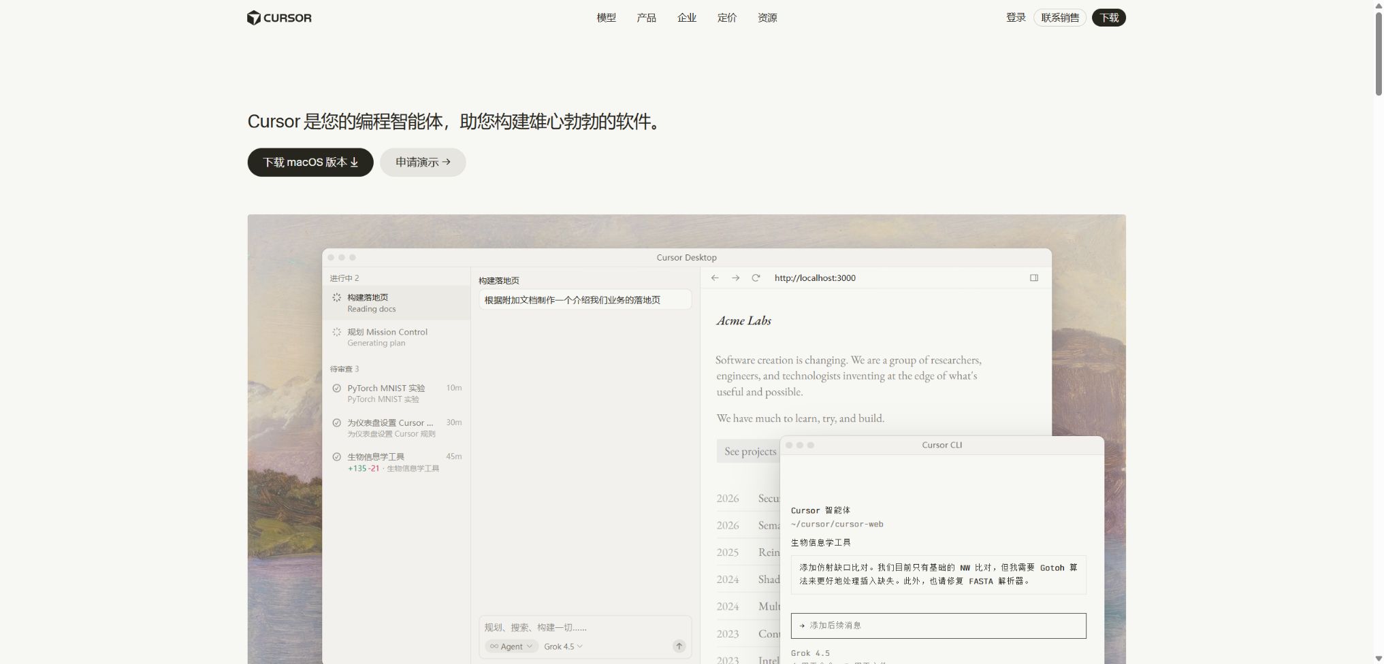
Task: Click the http://localhost:3000 address field
Action: click(815, 278)
